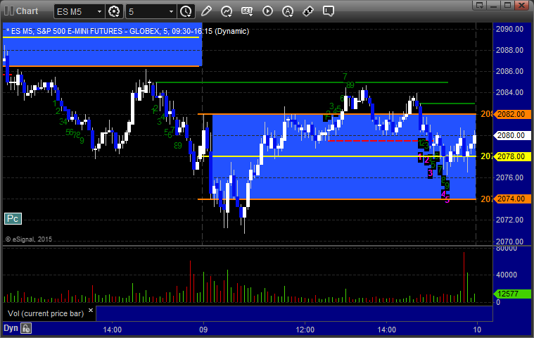Click the 12:00 time axis label

[305, 330]
